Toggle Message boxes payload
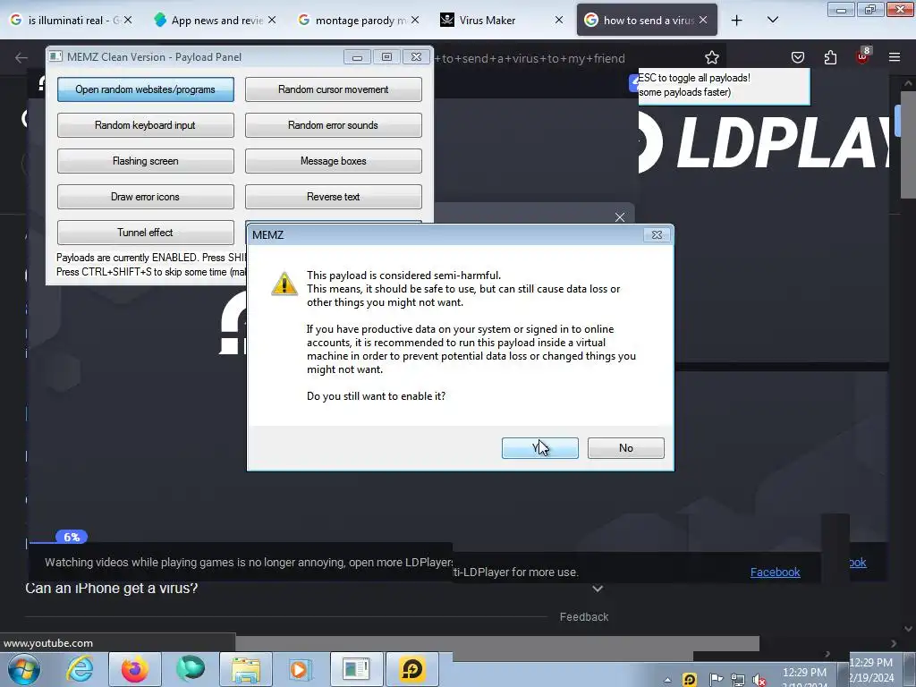The image size is (916, 687). tap(333, 161)
